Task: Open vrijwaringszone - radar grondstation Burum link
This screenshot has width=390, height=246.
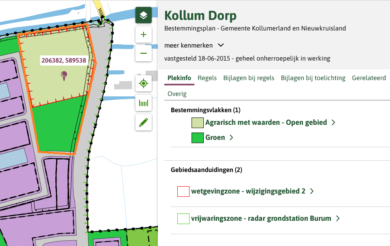Action: (x=261, y=218)
